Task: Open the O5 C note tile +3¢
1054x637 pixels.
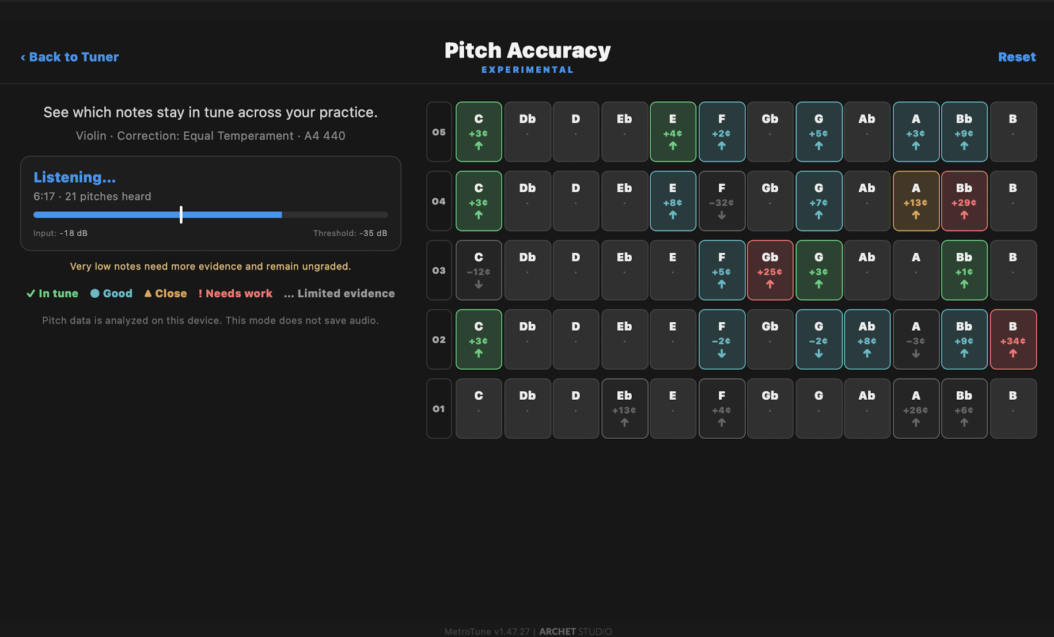Action: pyautogui.click(x=479, y=132)
